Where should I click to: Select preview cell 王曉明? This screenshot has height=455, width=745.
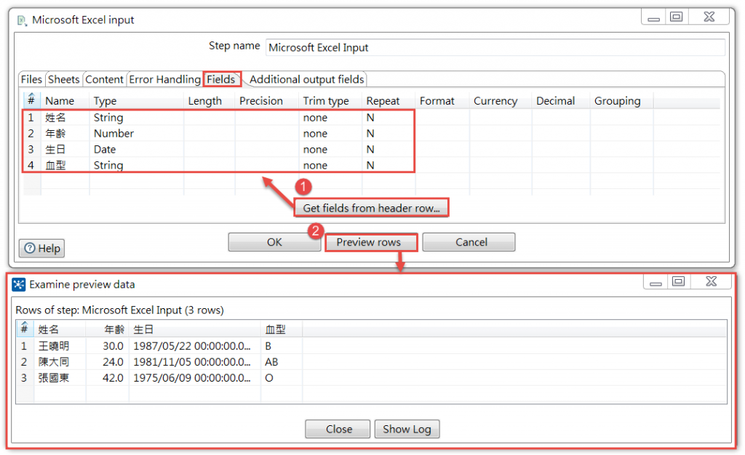60,346
